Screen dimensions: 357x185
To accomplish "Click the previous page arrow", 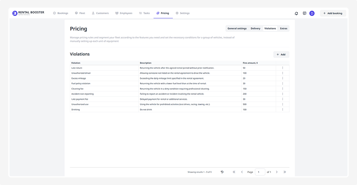I will click(x=242, y=172).
